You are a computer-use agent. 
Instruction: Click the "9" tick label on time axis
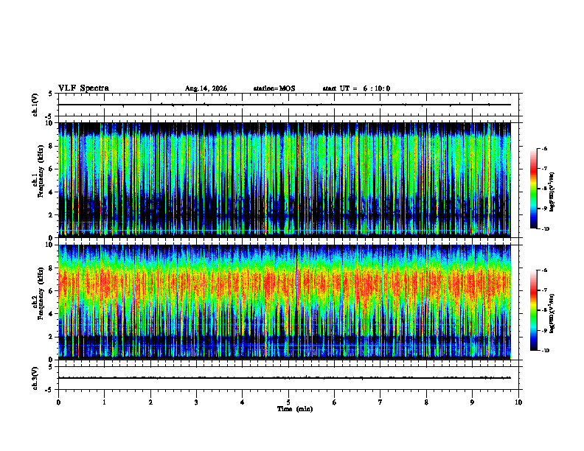coord(472,402)
